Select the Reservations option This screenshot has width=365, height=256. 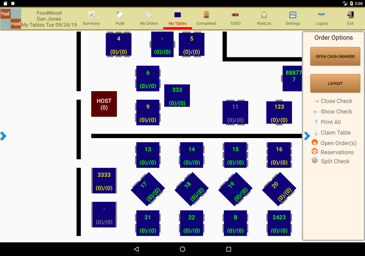[337, 152]
